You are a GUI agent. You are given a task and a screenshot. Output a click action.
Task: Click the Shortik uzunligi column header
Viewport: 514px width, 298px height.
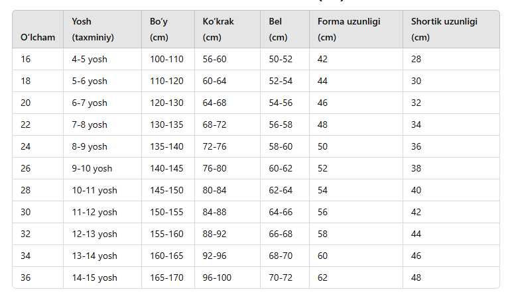point(444,29)
